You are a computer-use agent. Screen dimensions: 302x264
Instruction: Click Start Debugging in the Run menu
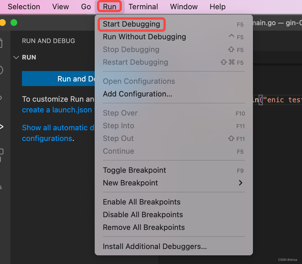coord(131,24)
